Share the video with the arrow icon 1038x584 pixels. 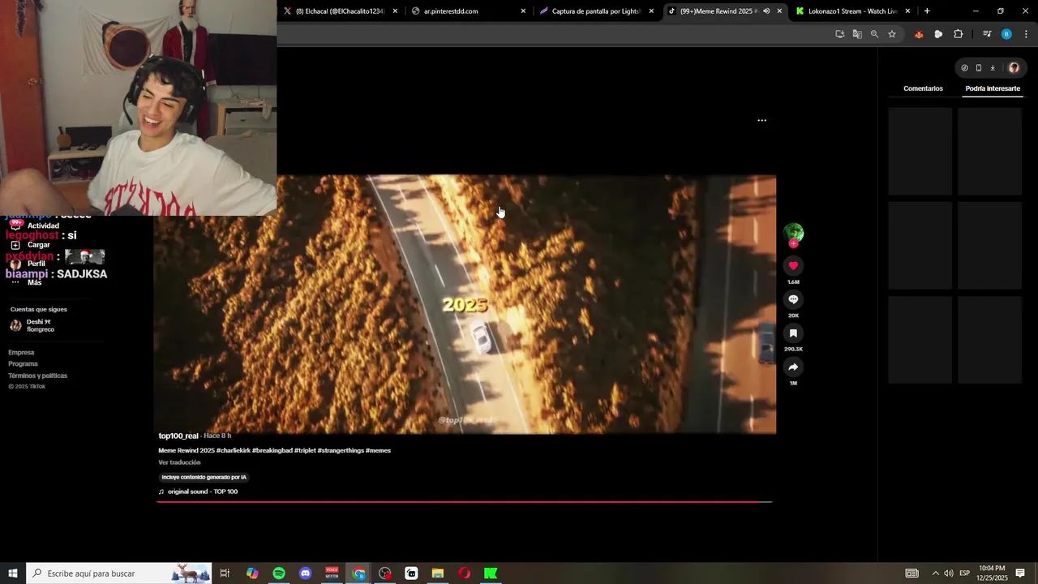point(793,367)
